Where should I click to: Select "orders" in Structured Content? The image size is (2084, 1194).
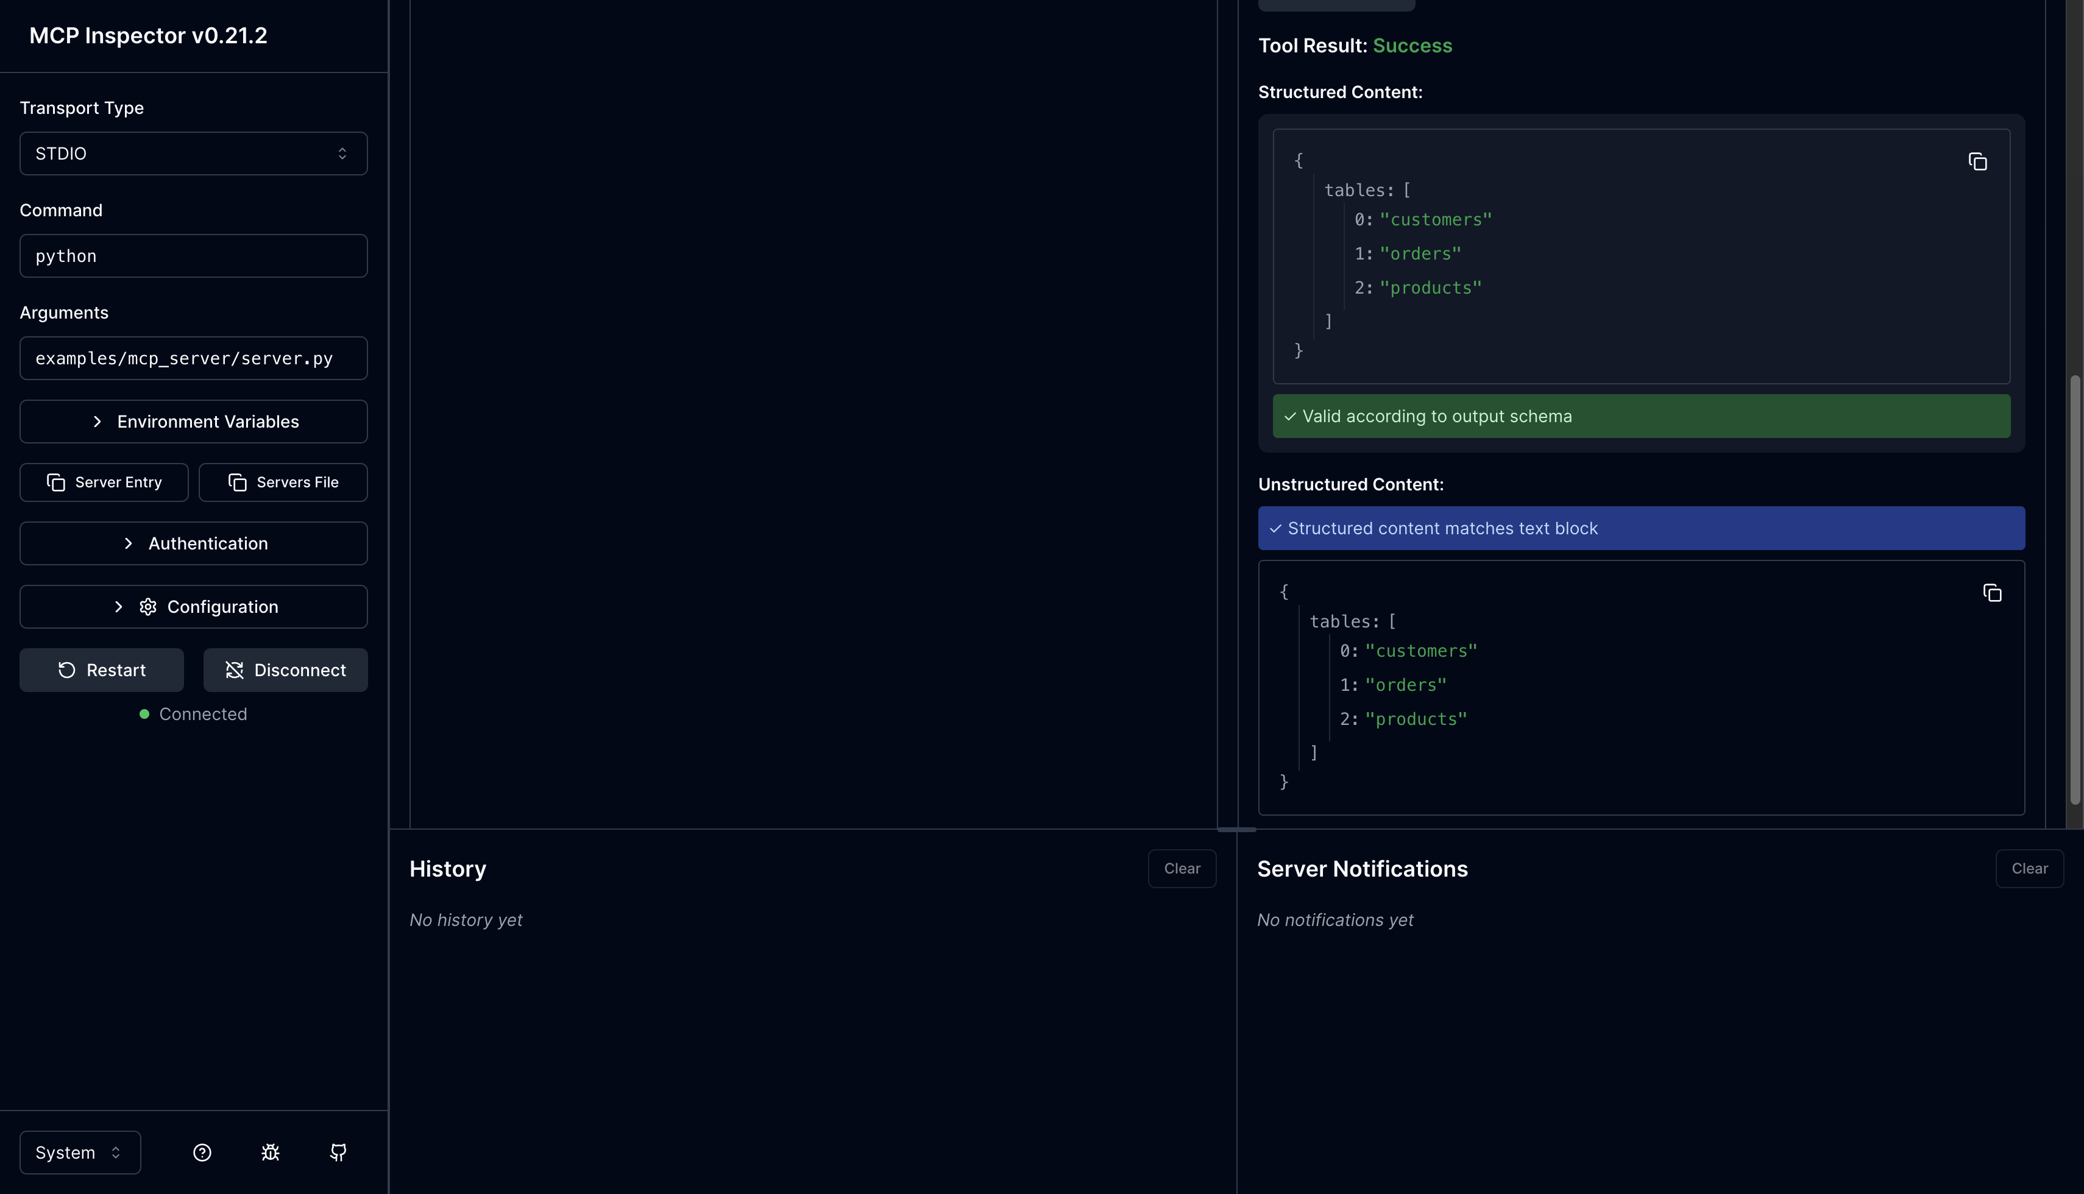point(1420,254)
